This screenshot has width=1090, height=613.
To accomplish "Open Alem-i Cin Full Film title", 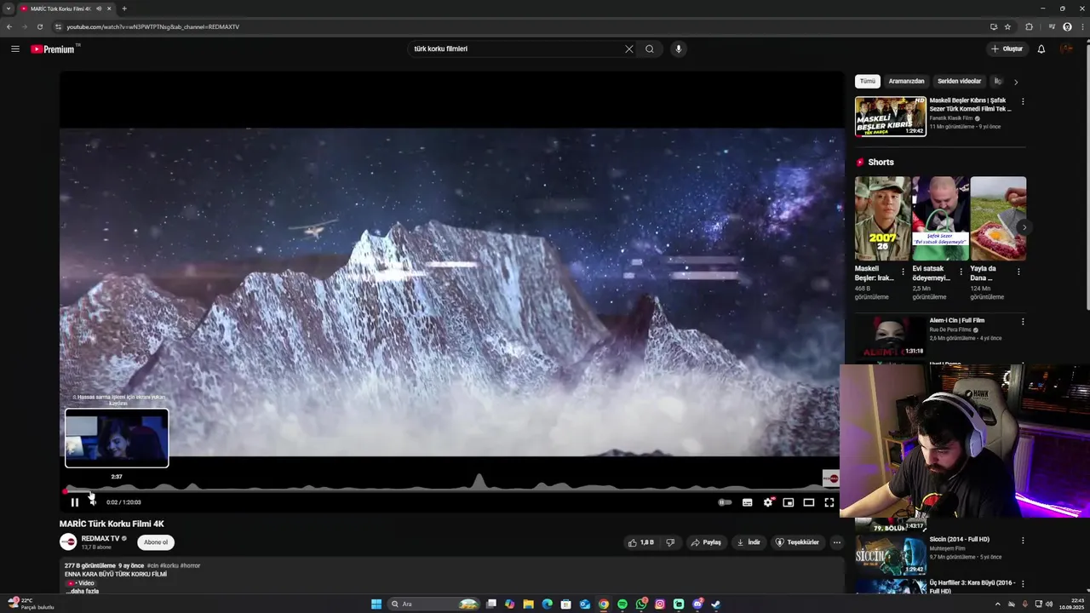I will click(x=957, y=321).
